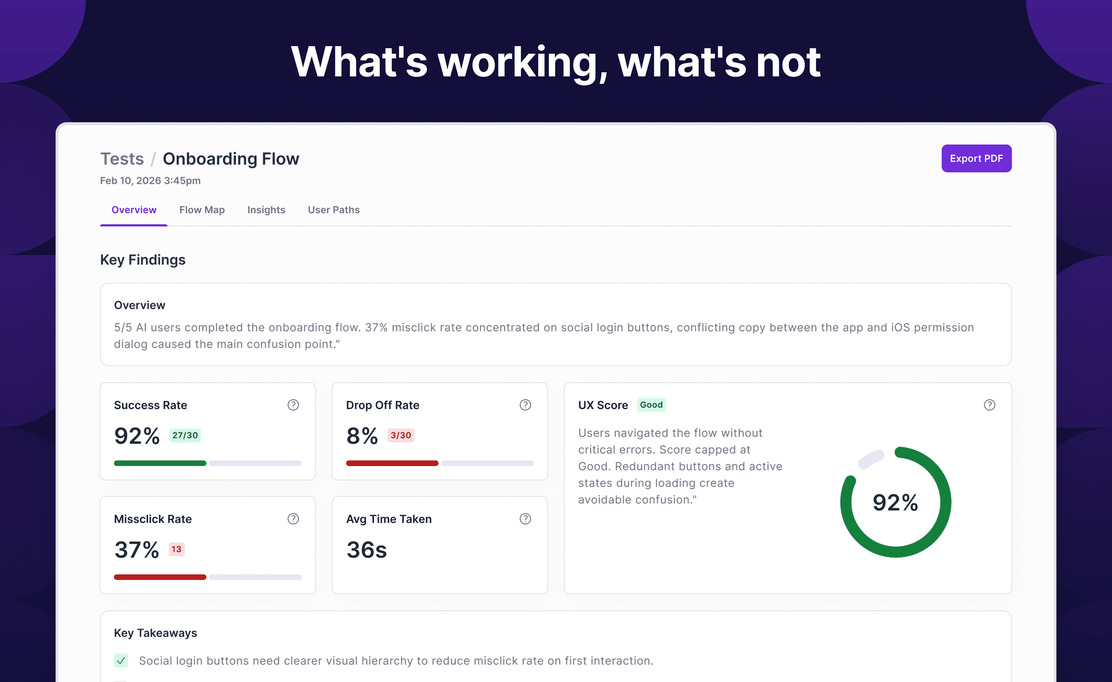Open the Missclick Rate help icon
Viewport: 1112px width, 682px height.
tap(293, 519)
